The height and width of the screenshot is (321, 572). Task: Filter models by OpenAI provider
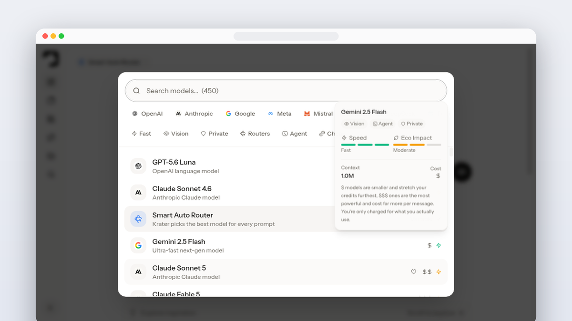click(147, 114)
